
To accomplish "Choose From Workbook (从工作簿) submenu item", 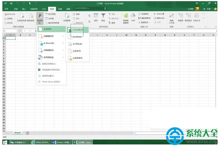I will pos(78,30).
